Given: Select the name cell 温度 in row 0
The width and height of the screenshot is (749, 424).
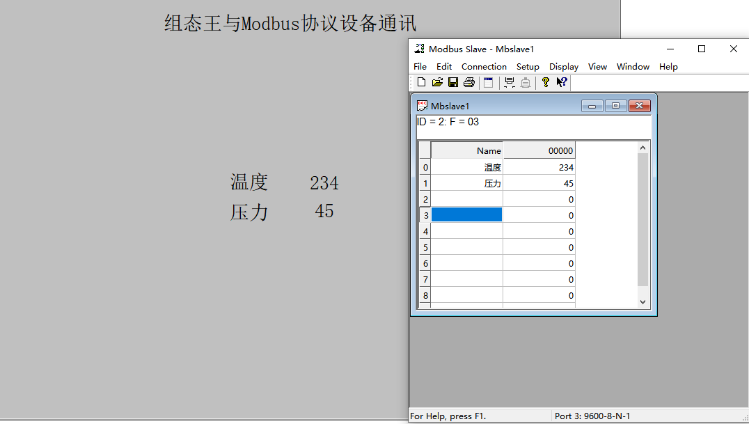Looking at the screenshot, I should [x=466, y=167].
